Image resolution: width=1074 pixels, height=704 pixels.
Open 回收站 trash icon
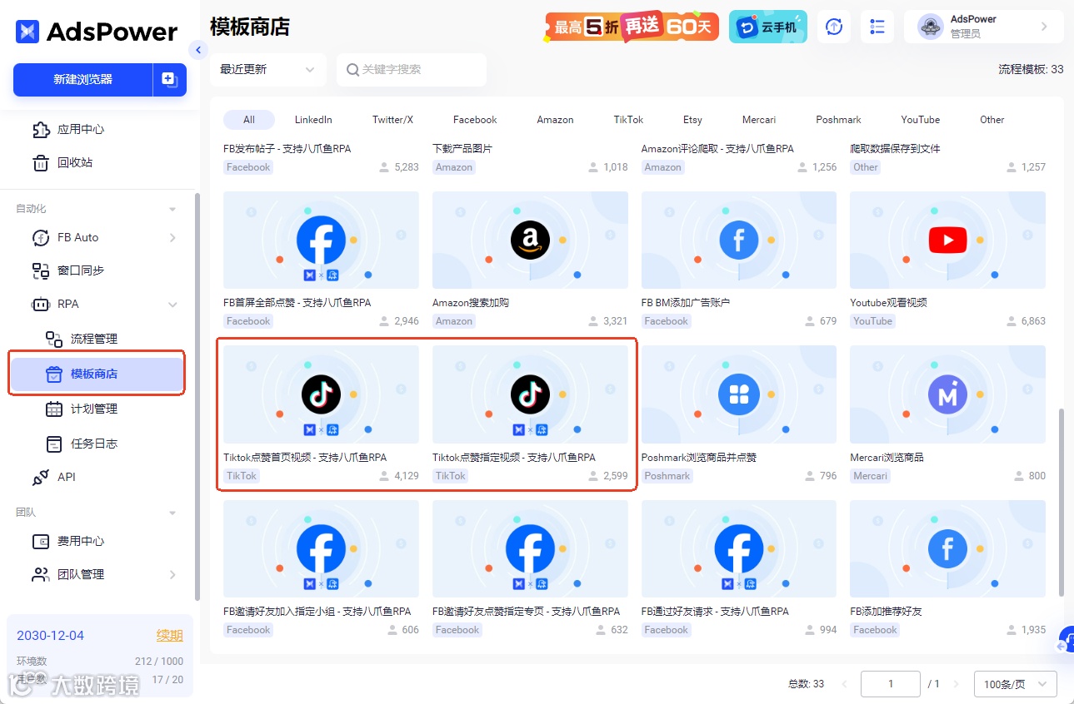point(41,163)
